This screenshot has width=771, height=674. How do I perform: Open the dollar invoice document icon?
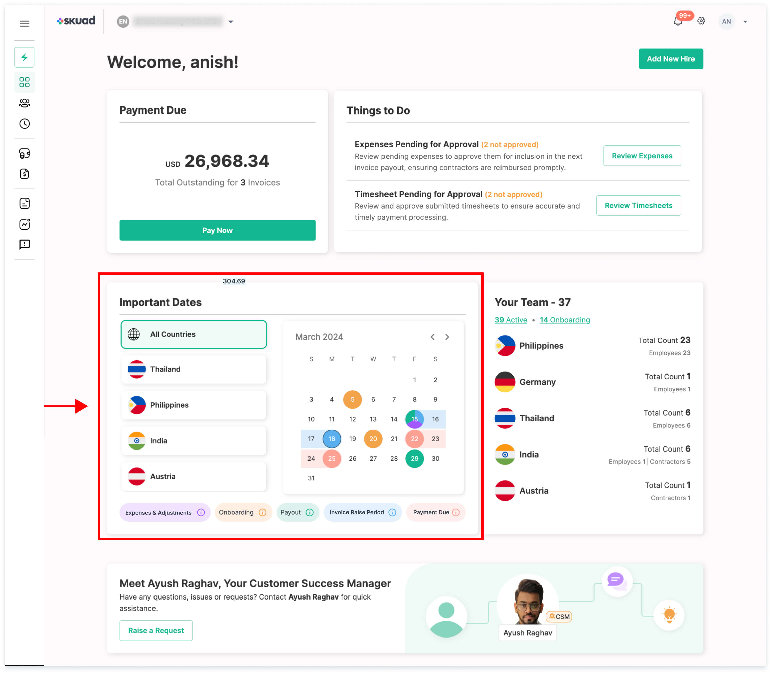[24, 174]
